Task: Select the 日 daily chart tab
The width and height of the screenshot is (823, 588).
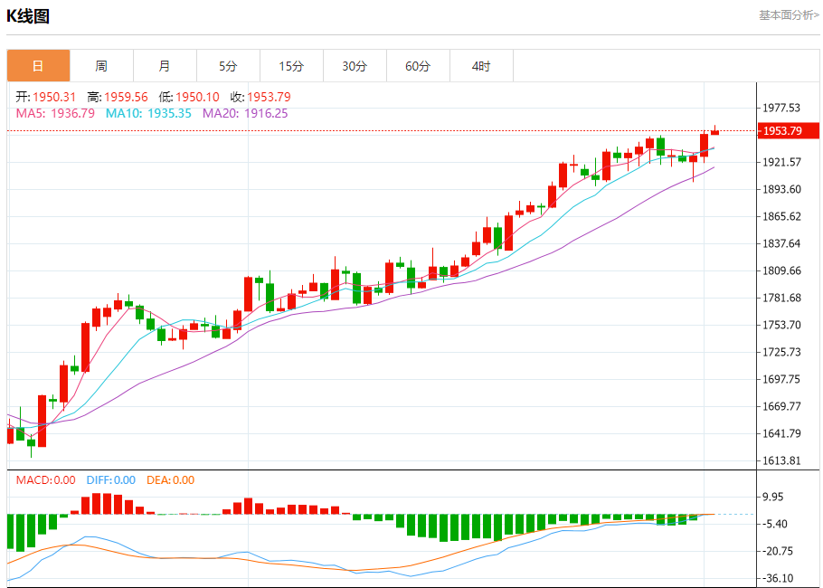Action: pyautogui.click(x=38, y=66)
